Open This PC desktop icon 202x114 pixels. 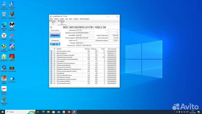(x=4, y=5)
